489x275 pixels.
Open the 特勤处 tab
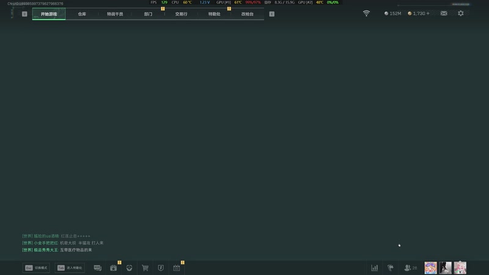click(215, 14)
